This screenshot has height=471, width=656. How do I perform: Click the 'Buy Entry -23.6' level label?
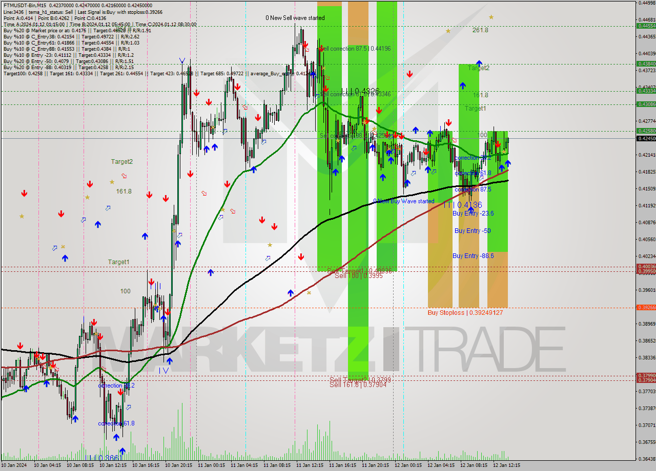[473, 213]
